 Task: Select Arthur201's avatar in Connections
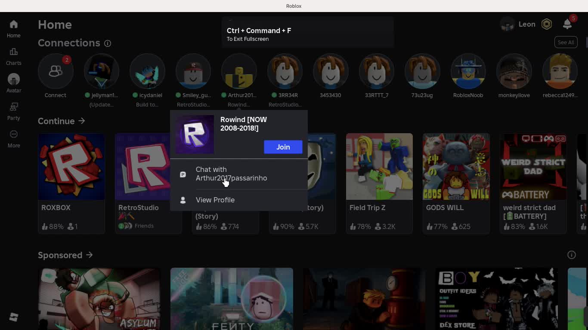(239, 71)
